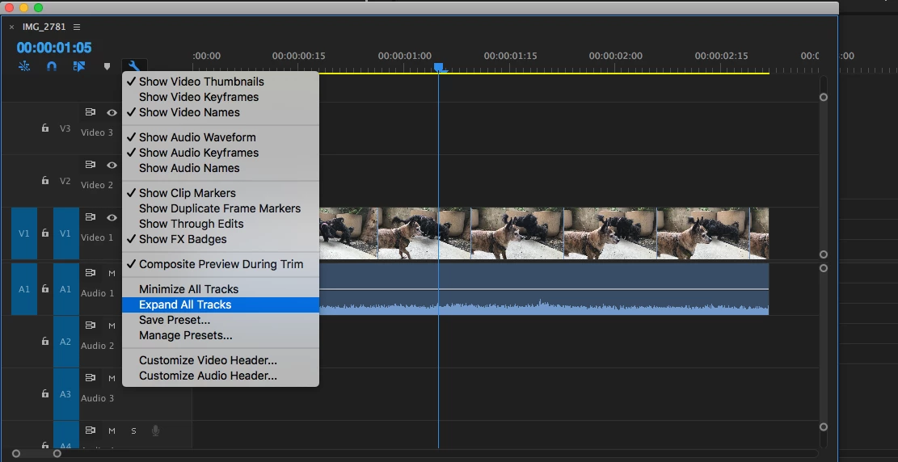Uncheck Show Video Thumbnails
Image resolution: width=898 pixels, height=462 pixels.
[221, 82]
